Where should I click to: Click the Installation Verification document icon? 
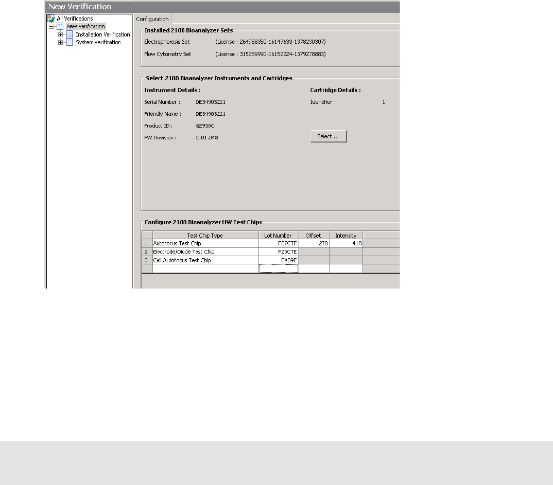click(x=70, y=34)
